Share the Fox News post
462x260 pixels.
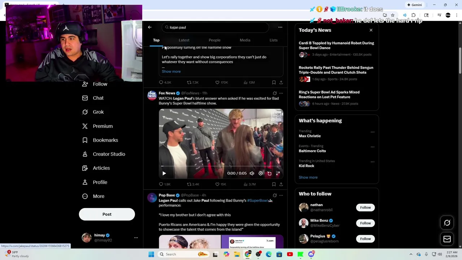tap(281, 184)
